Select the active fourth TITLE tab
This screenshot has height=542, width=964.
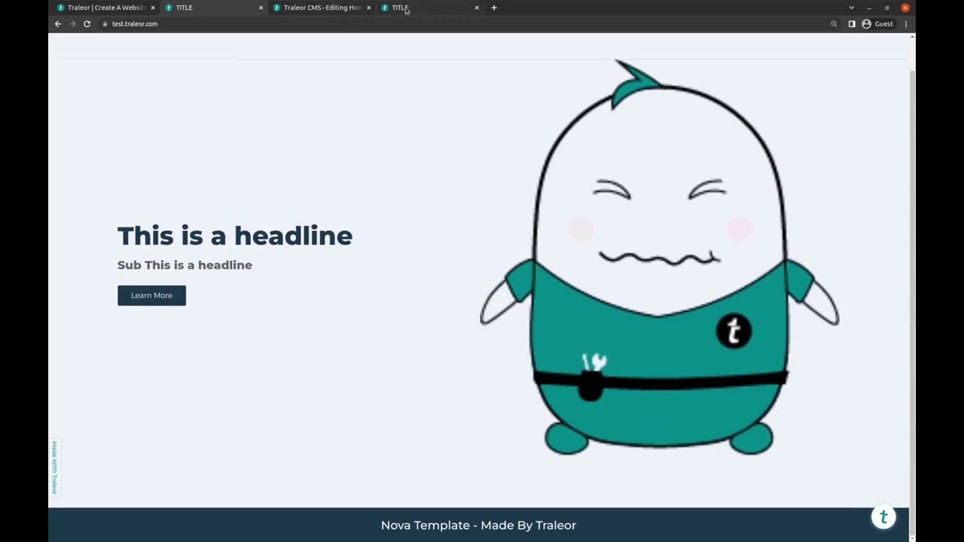click(x=430, y=8)
